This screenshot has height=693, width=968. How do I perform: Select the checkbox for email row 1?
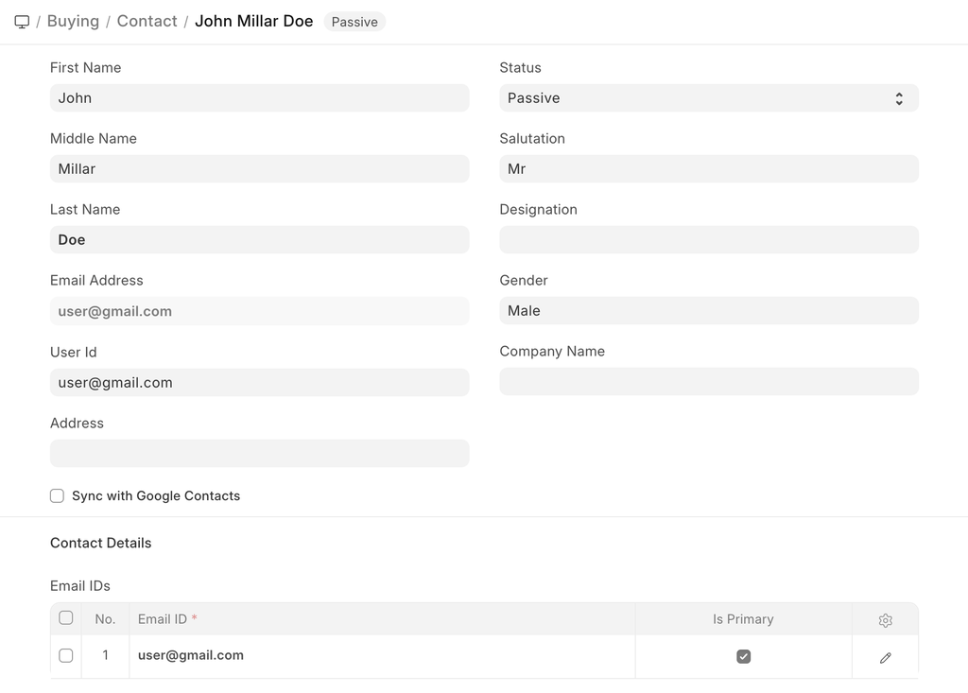[x=66, y=656]
